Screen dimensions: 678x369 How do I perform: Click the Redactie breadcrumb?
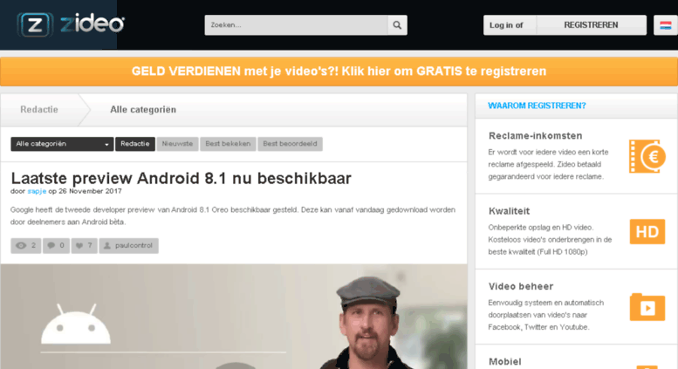(39, 110)
